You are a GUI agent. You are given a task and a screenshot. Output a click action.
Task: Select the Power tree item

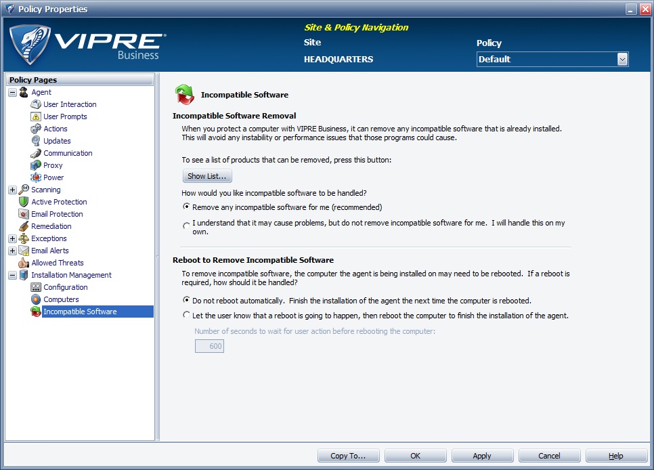coord(53,177)
